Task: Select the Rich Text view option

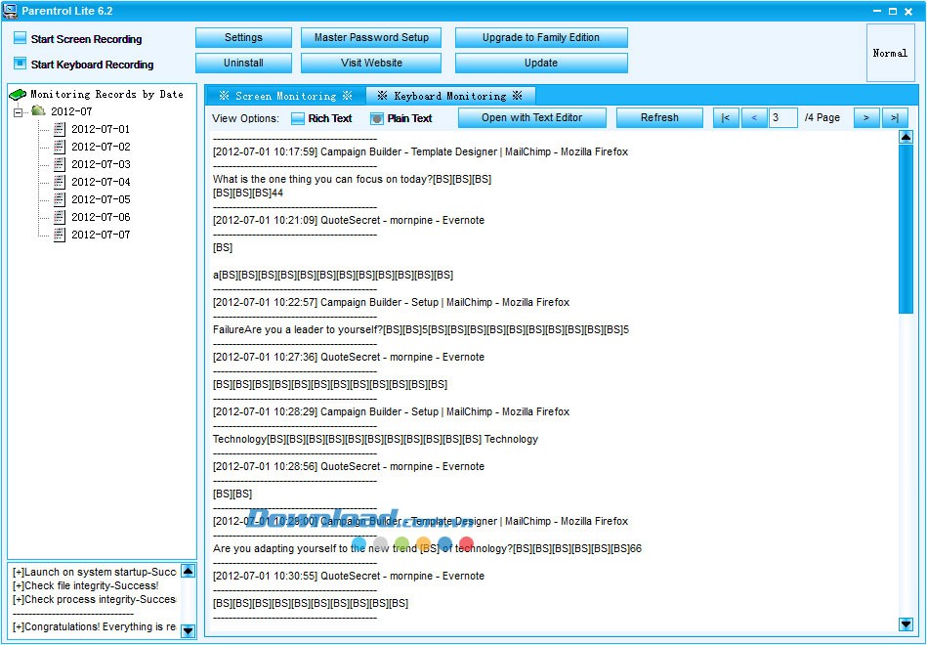Action: [298, 118]
